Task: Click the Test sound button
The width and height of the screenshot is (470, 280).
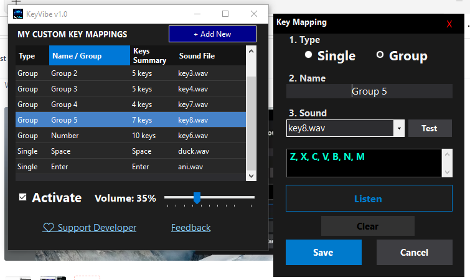Action: click(430, 128)
